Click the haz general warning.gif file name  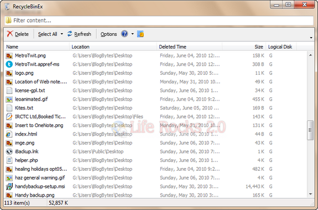(x=40, y=177)
